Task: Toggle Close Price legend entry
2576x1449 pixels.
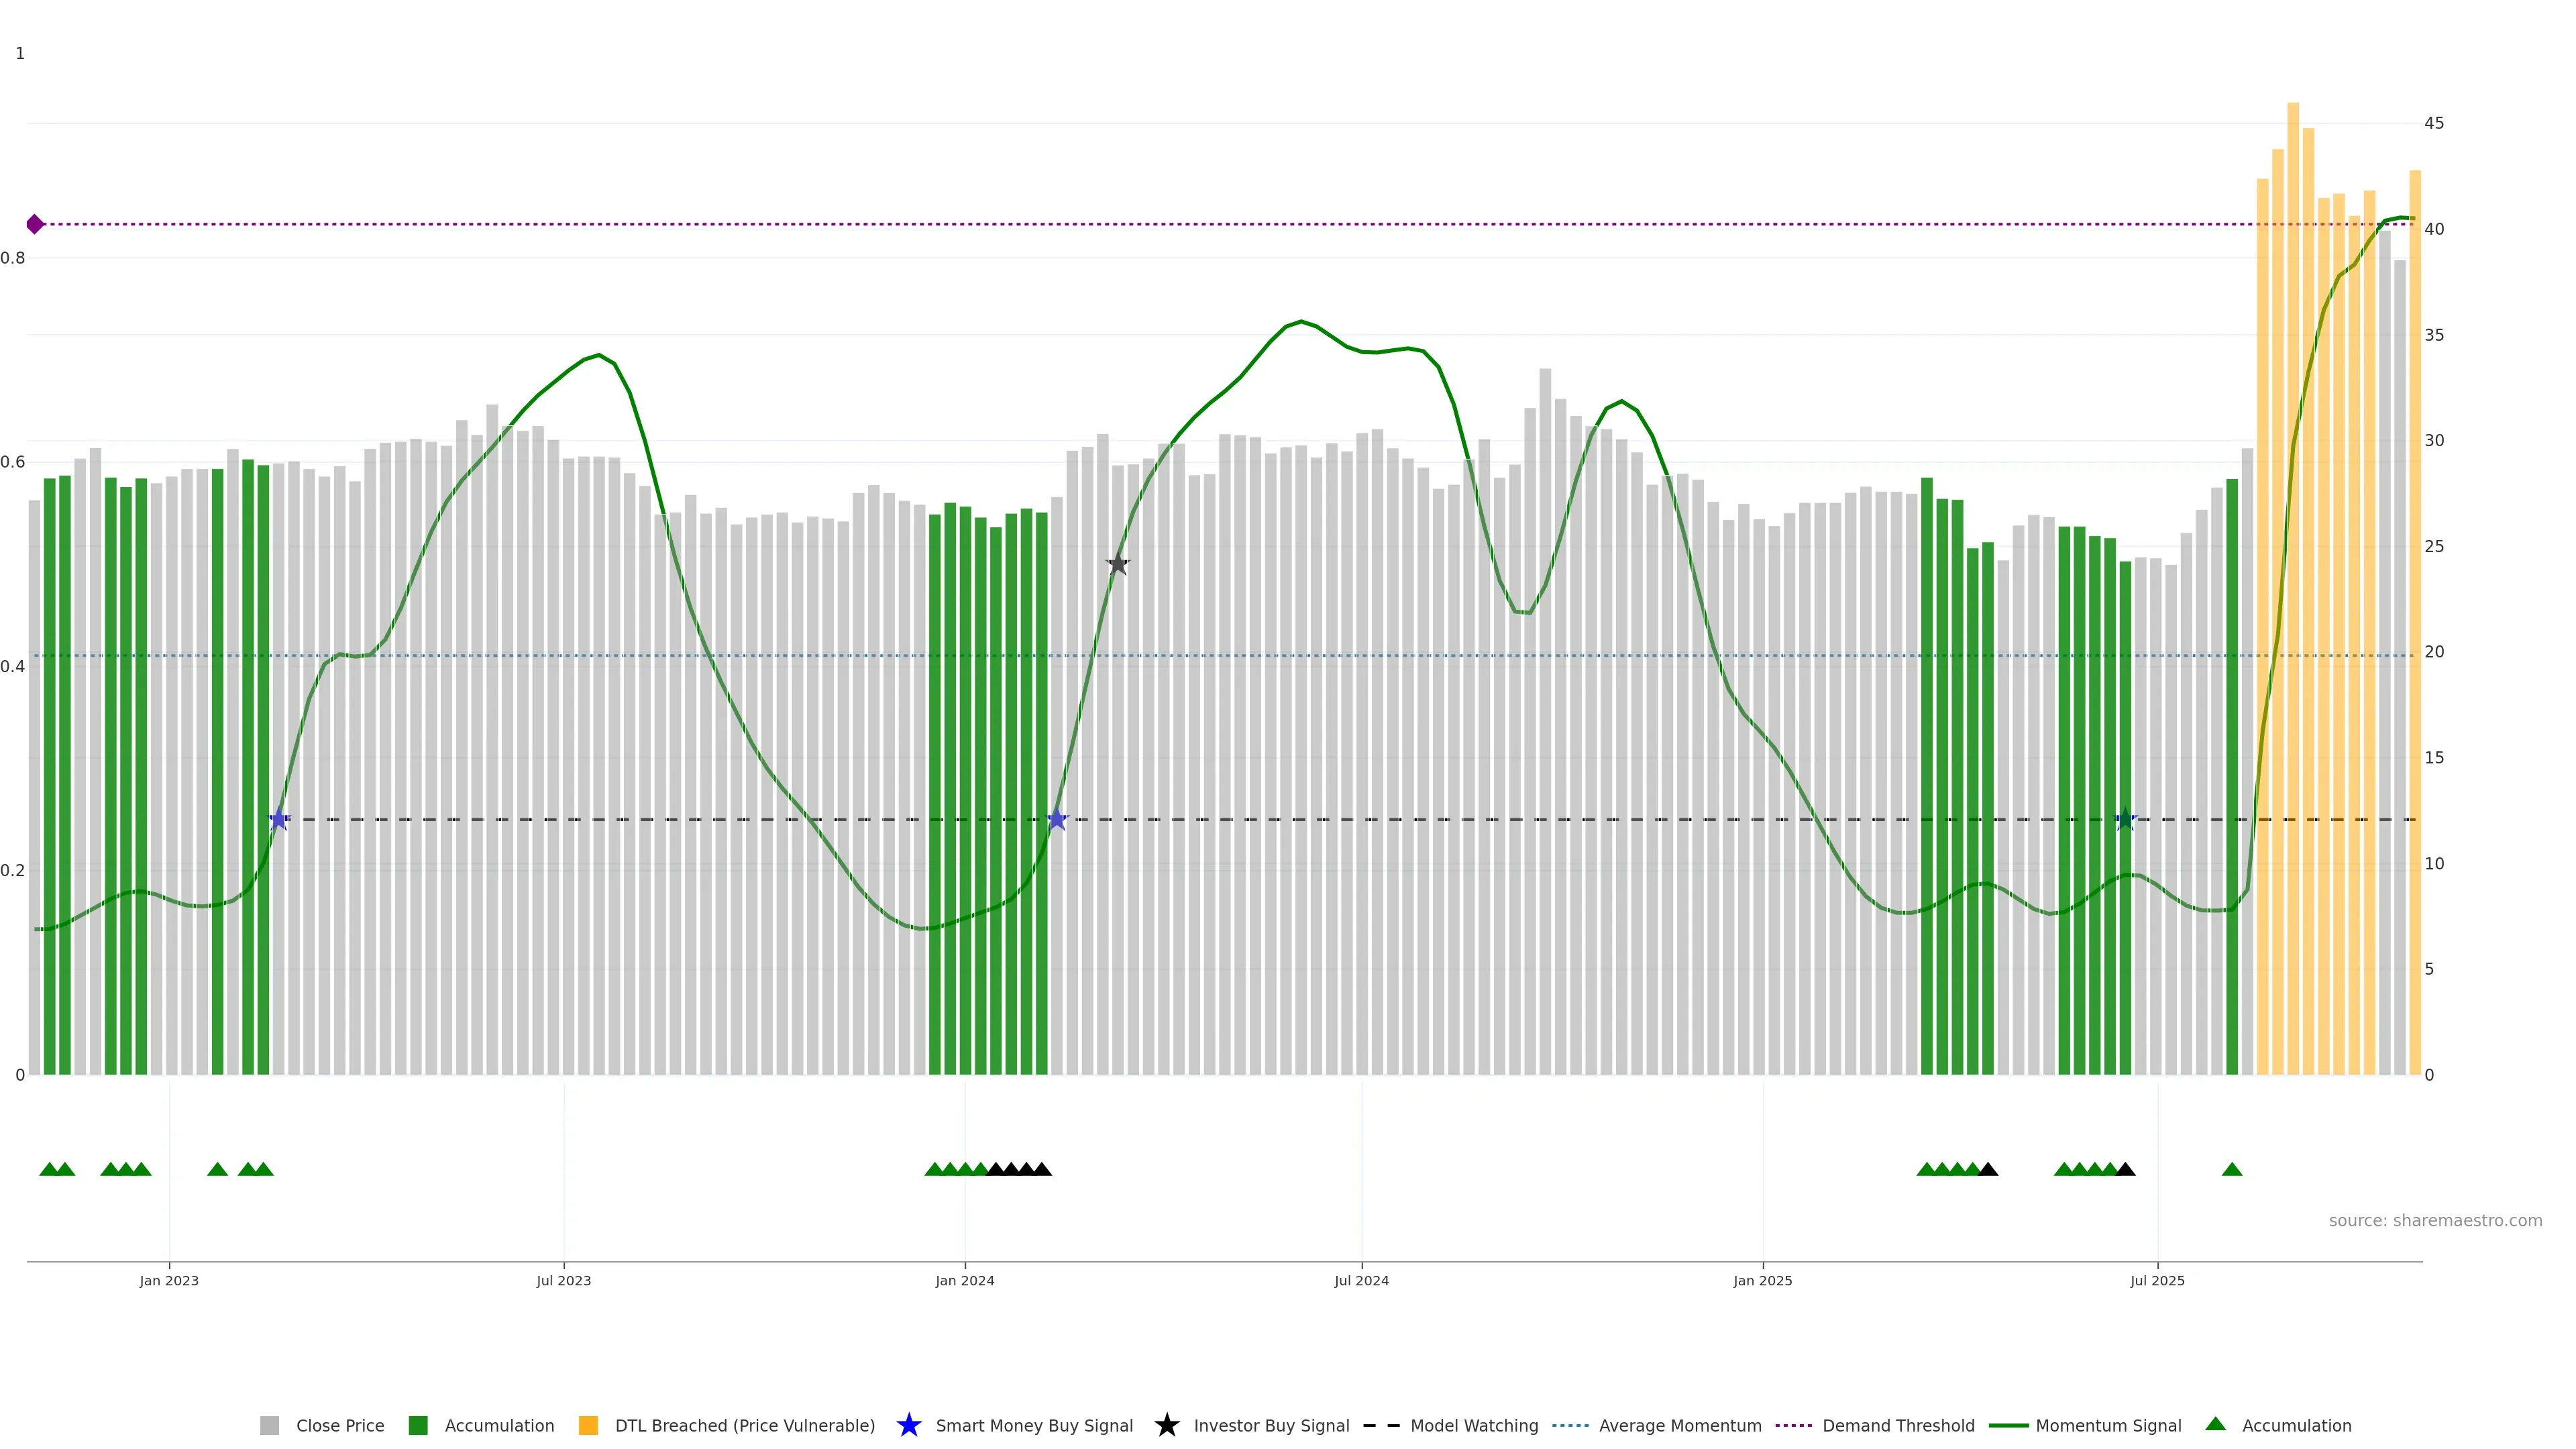Action: tap(339, 1425)
